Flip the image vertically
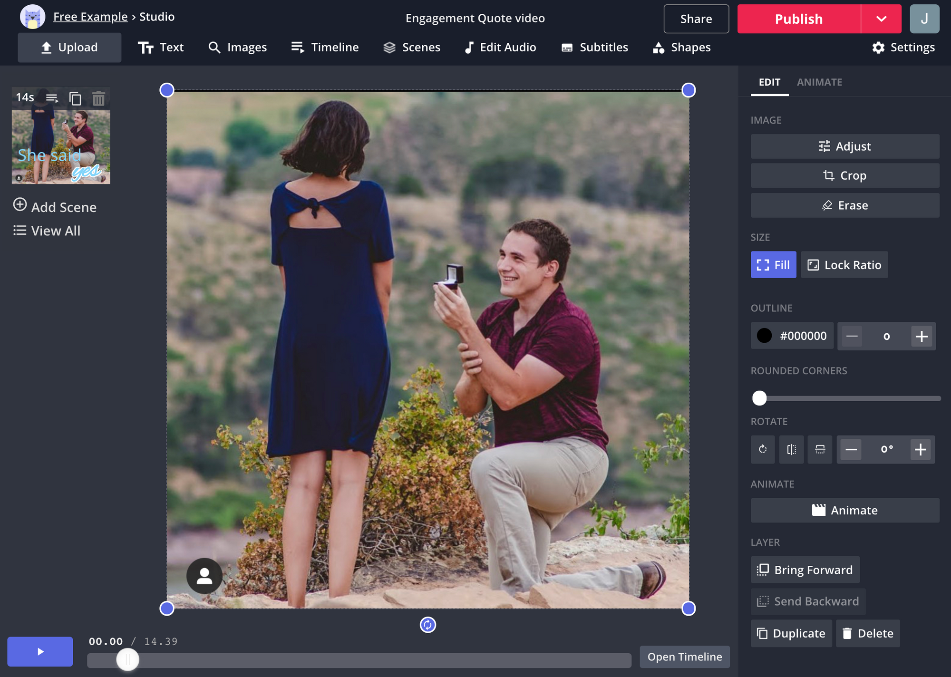The image size is (951, 677). 820,449
